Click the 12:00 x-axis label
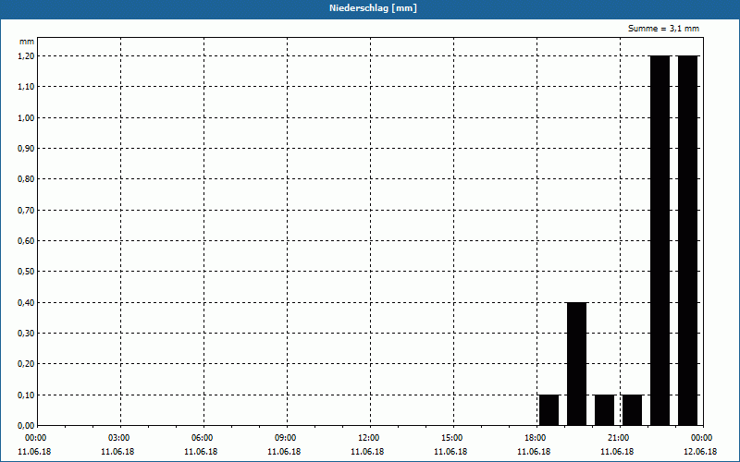The width and height of the screenshot is (740, 462). (368, 438)
